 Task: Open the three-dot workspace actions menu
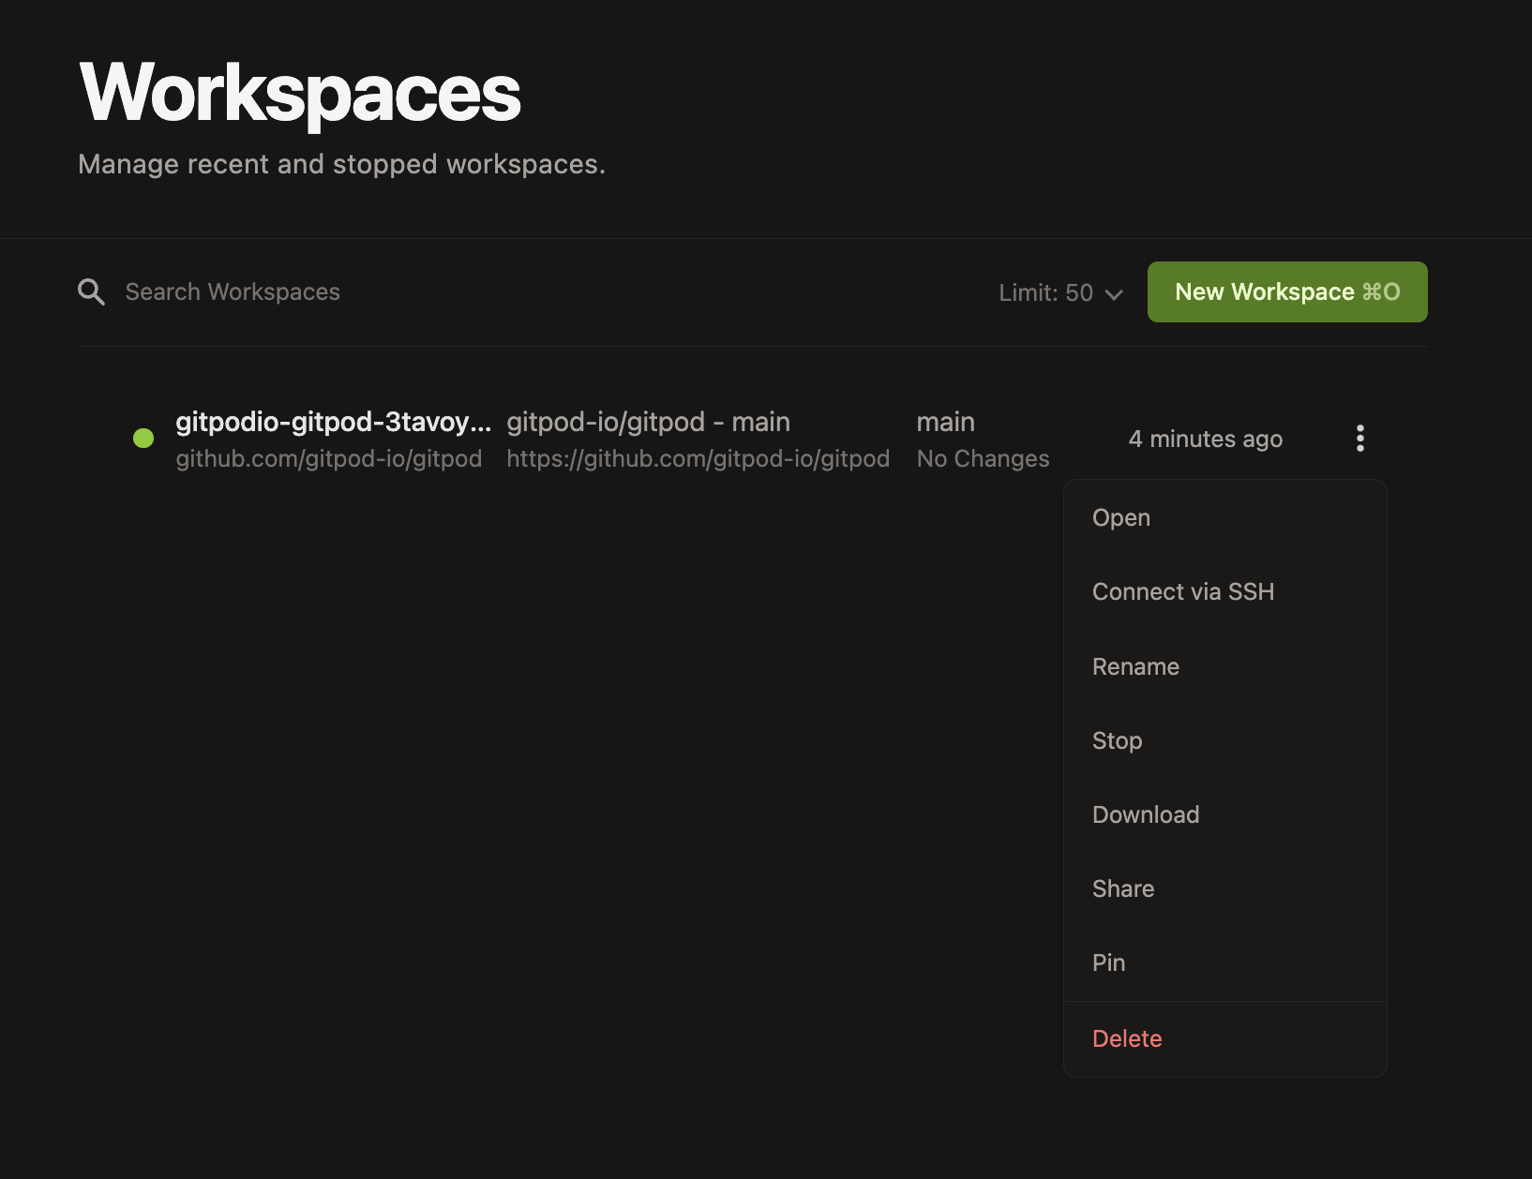(1359, 438)
